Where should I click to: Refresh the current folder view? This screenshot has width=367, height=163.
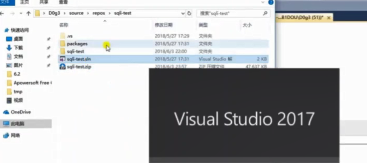190,13
